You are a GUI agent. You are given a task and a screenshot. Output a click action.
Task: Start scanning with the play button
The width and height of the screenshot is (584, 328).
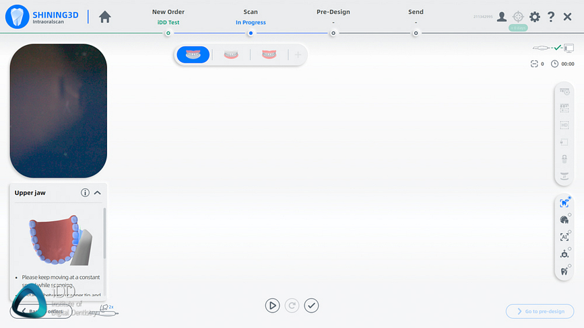click(x=272, y=305)
